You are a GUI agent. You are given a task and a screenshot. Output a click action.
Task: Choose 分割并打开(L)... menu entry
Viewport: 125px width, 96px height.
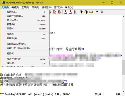pyautogui.click(x=25, y=16)
